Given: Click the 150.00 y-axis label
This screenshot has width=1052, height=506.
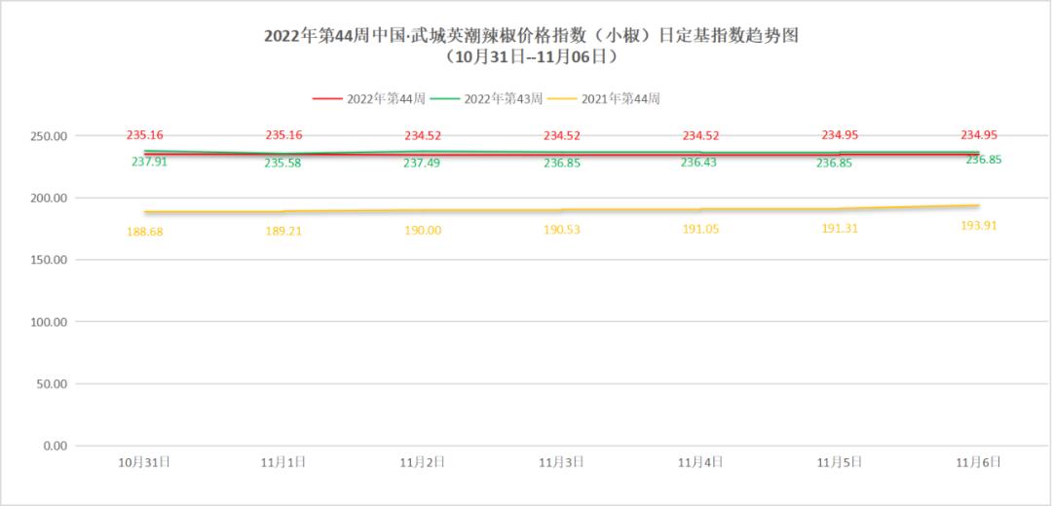Looking at the screenshot, I should coord(50,260).
